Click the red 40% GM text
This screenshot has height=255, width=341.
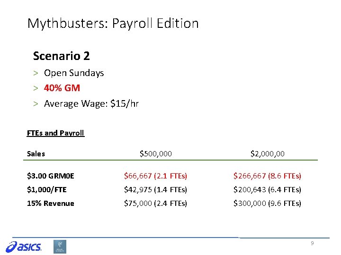coord(62,88)
